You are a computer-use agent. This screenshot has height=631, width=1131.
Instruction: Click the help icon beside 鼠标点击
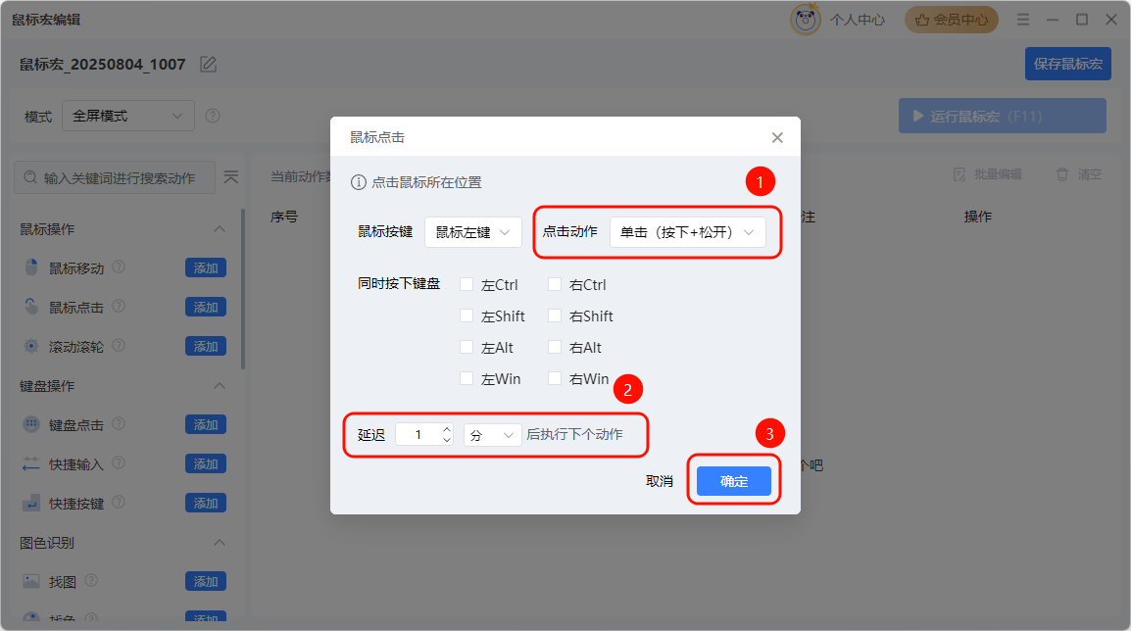pos(119,306)
